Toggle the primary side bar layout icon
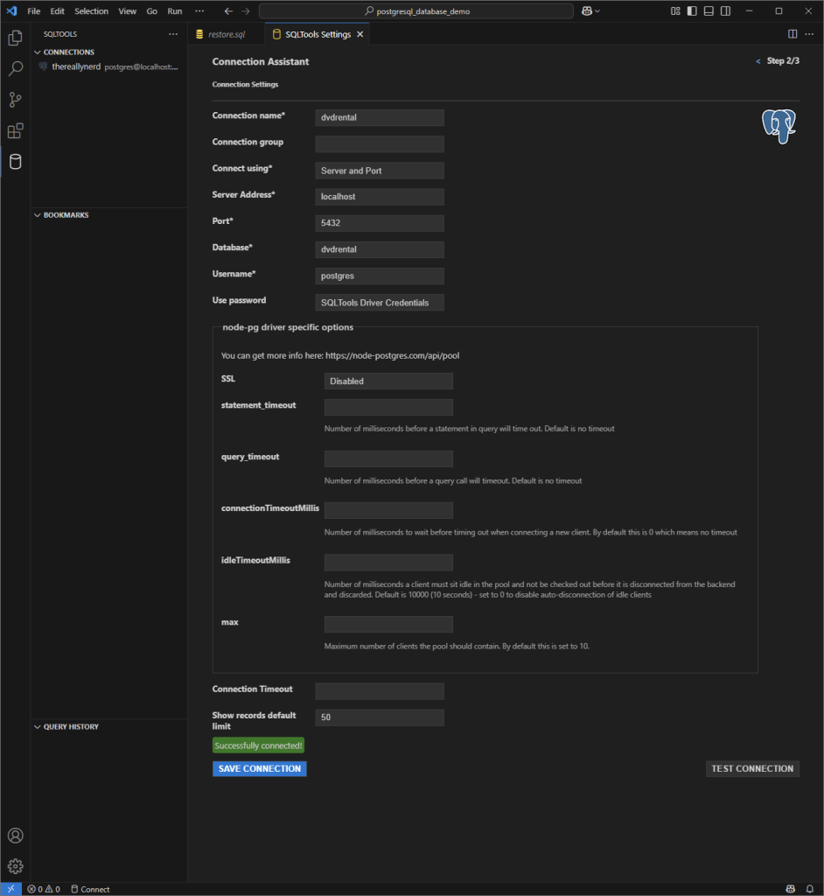Screen dimensions: 824x896 tap(692, 11)
